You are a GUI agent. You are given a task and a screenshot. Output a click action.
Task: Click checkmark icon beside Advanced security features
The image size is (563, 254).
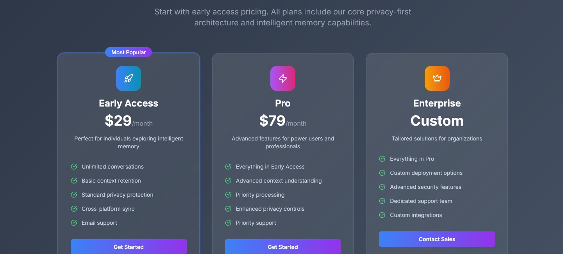point(382,187)
